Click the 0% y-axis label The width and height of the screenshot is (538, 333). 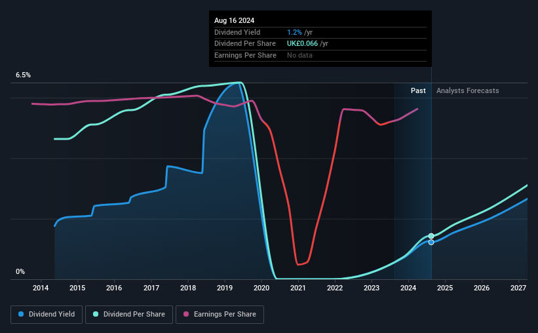click(20, 272)
